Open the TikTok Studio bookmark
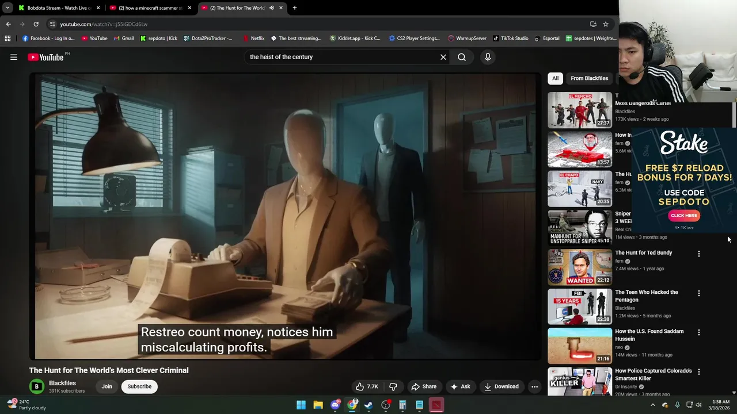The image size is (737, 414). (x=510, y=39)
